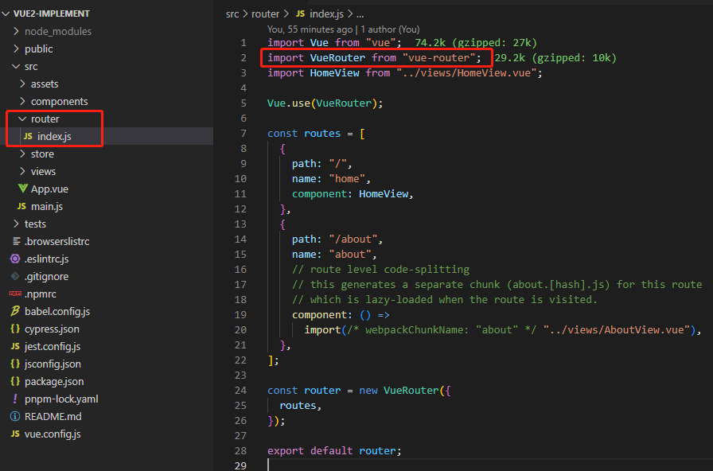The image size is (713, 471).
Task: Click the ESLint icon beside .eslintrc.js
Action: point(15,259)
